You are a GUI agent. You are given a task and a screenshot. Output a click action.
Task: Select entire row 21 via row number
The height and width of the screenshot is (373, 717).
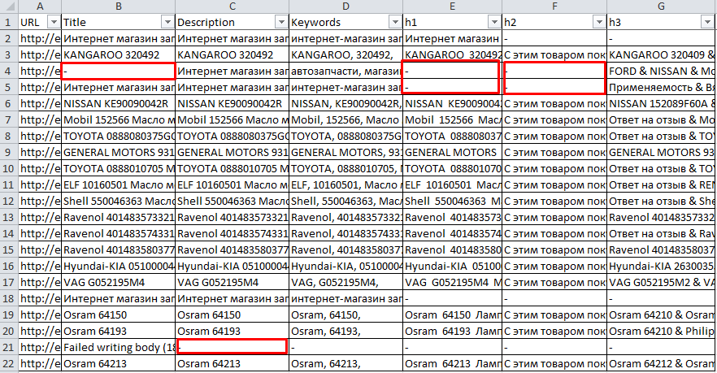tap(9, 347)
